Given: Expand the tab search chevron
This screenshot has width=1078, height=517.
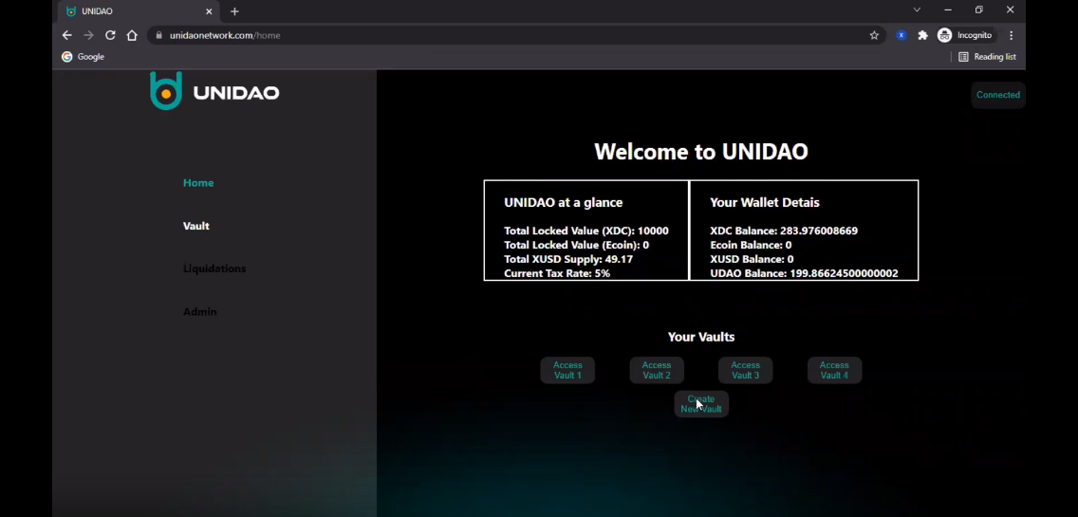Looking at the screenshot, I should pyautogui.click(x=917, y=9).
